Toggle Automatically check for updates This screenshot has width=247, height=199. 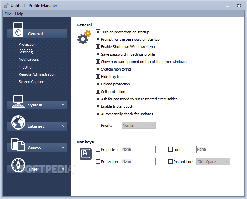coord(98,114)
